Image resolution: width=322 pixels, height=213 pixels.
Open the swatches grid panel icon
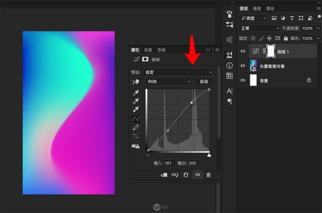pyautogui.click(x=229, y=76)
